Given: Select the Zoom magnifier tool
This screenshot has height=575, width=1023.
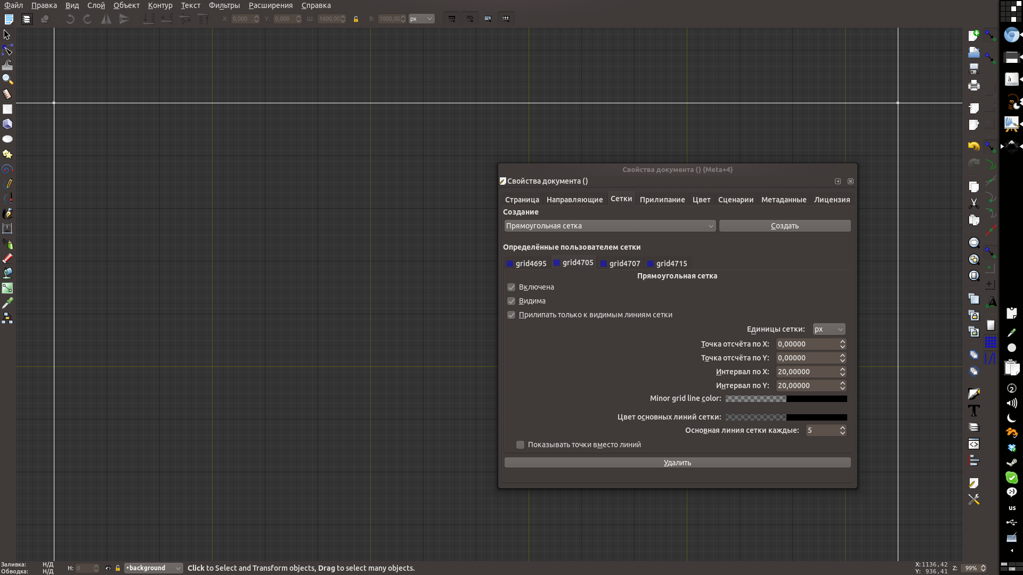Looking at the screenshot, I should click(7, 79).
